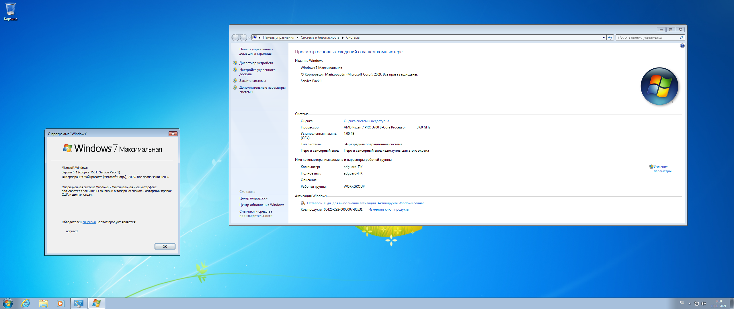Viewport: 734px width, 309px height.
Task: Launch Internet Explorer from the taskbar
Action: pos(26,303)
